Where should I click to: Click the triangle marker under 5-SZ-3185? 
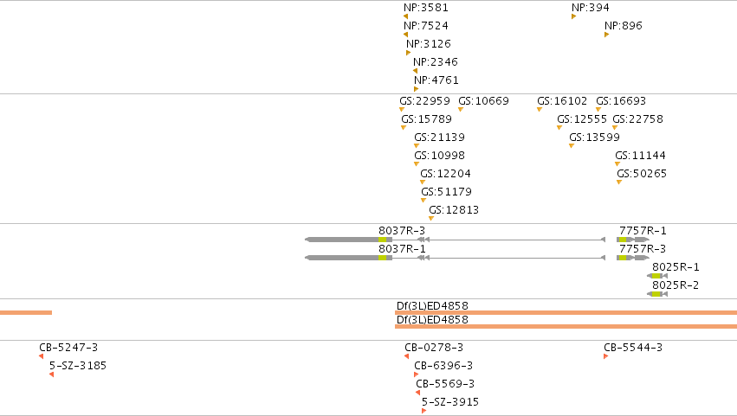52,374
